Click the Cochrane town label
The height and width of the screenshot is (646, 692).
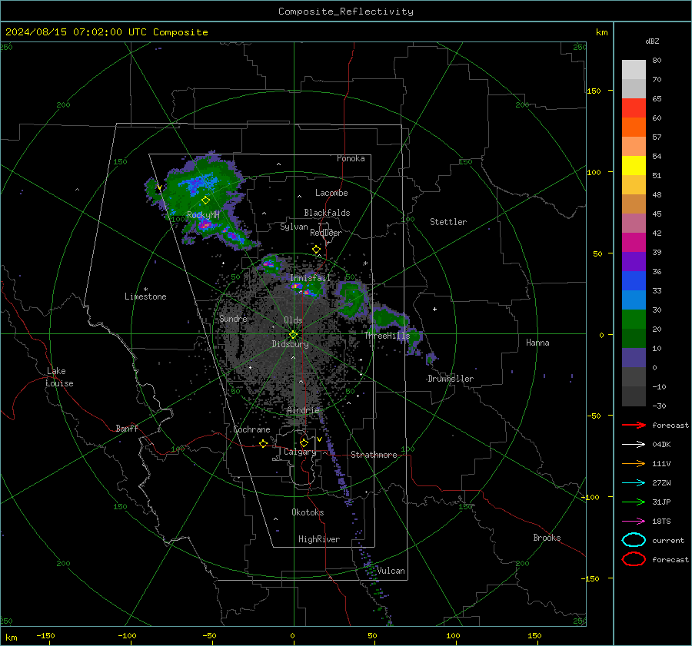251,429
